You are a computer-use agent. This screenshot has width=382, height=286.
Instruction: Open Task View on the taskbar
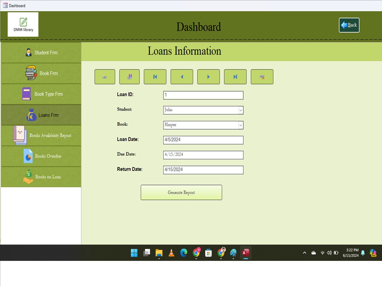pos(147,253)
